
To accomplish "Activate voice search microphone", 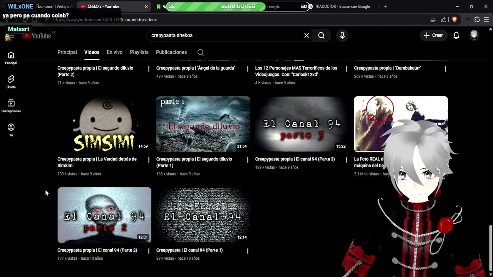I will coord(342,35).
